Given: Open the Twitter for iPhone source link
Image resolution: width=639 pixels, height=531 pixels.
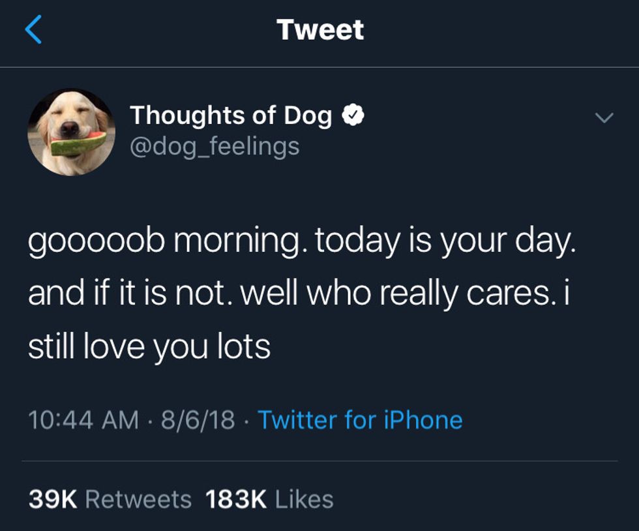Looking at the screenshot, I should tap(360, 419).
